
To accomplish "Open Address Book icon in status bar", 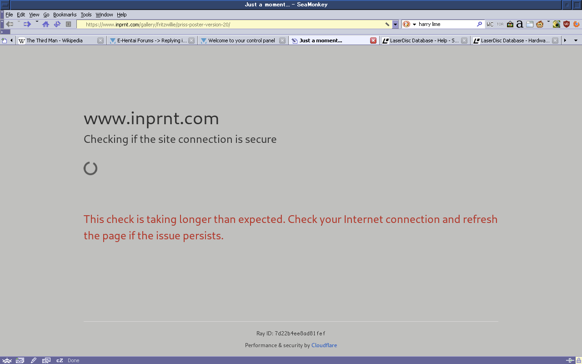I will (46, 360).
